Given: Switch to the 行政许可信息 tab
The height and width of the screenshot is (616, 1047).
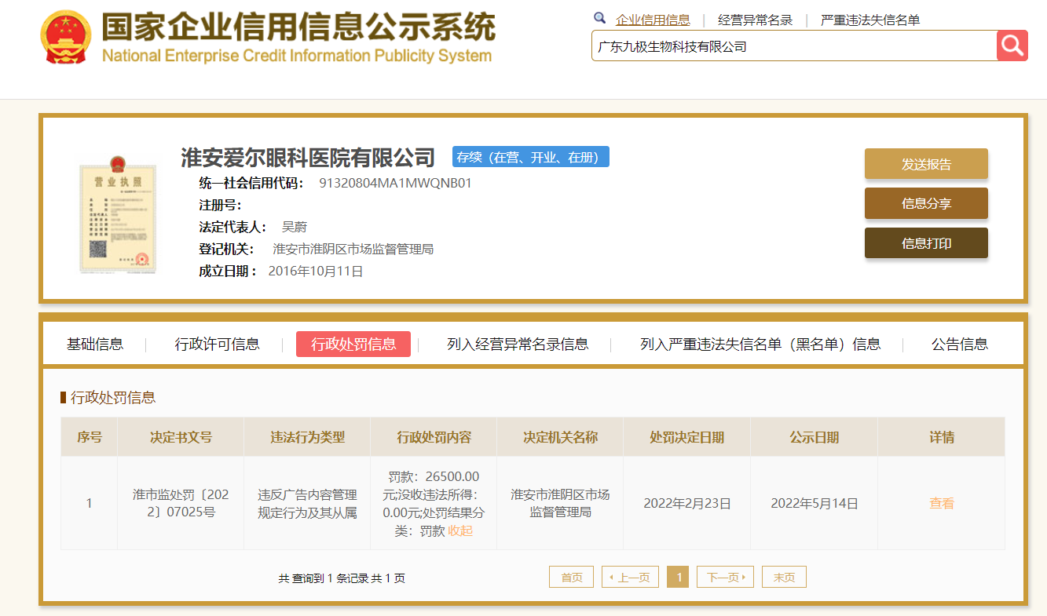Looking at the screenshot, I should pos(217,344).
